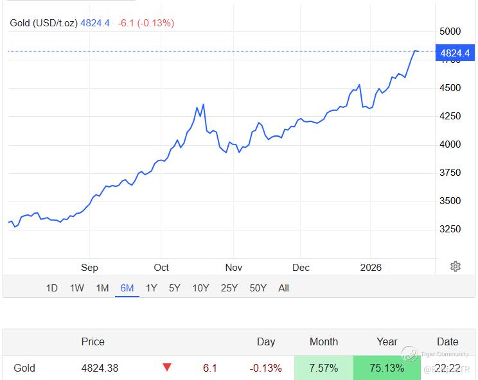Image resolution: width=478 pixels, height=380 pixels.
Task: Display the 25Y chart range
Action: pos(229,288)
